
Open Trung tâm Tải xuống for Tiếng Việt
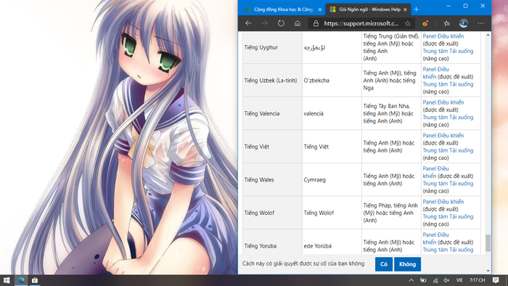pos(448,150)
